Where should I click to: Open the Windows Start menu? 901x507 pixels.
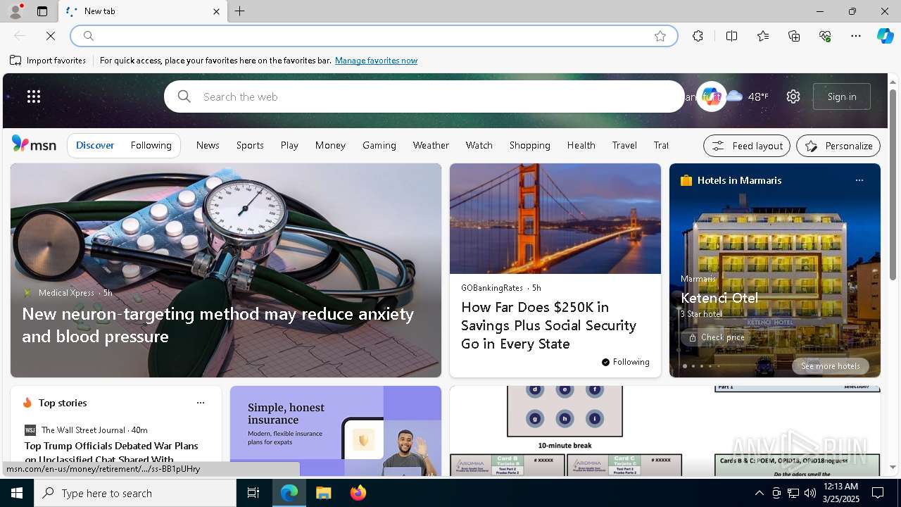pyautogui.click(x=17, y=493)
